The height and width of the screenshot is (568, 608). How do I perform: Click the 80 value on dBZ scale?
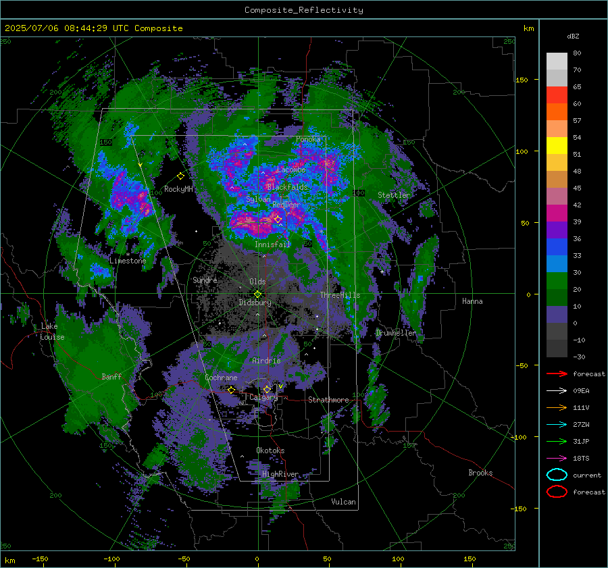click(x=577, y=53)
